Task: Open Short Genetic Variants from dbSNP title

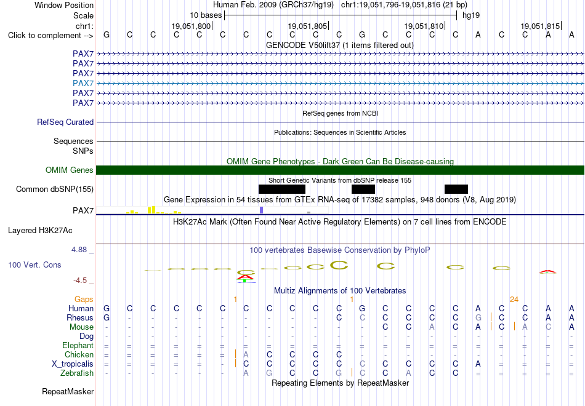Action: tap(340, 180)
